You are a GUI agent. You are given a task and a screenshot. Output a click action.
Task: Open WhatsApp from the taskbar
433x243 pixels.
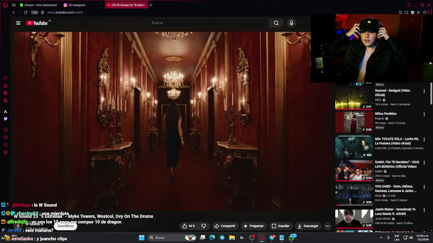click(292, 238)
